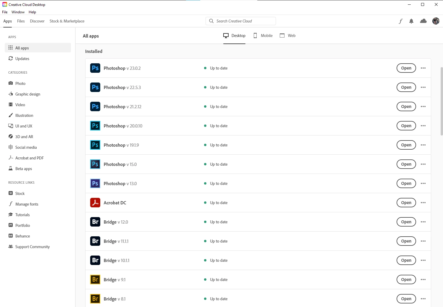This screenshot has height=307, width=443.
Task: Select the Acrobat and PDF category
Action: tap(38, 158)
